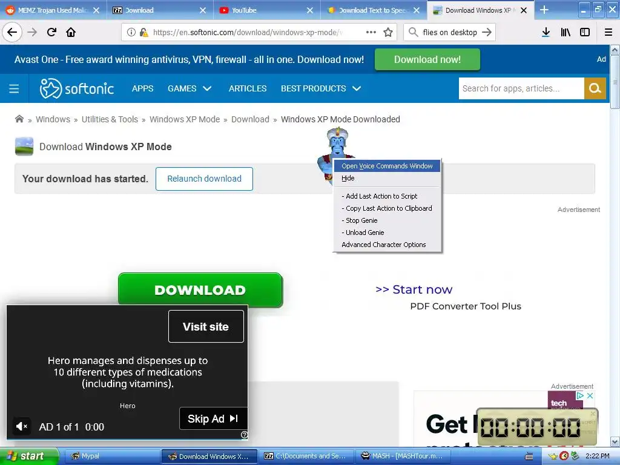This screenshot has height=465, width=620.
Task: Open Windows XP Mode breadcrumb link
Action: coord(185,119)
